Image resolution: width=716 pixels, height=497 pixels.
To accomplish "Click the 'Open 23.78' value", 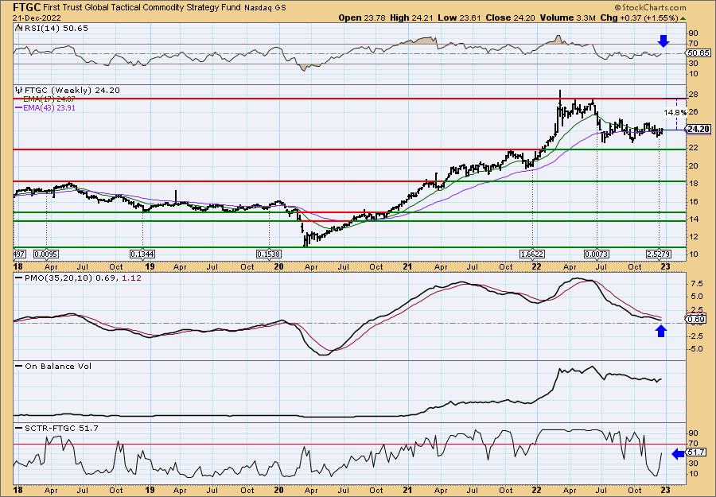I will point(362,17).
